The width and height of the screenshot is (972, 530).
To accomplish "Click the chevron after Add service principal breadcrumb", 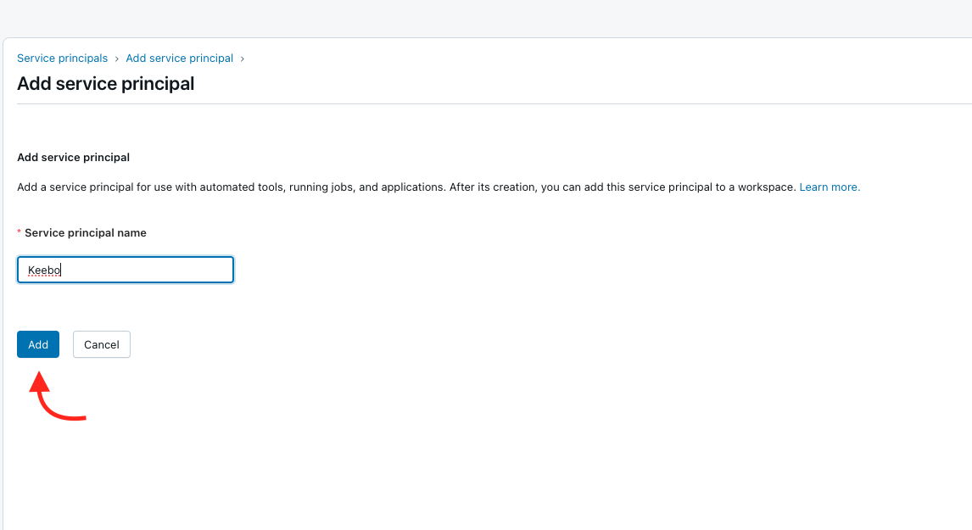I will pyautogui.click(x=243, y=58).
